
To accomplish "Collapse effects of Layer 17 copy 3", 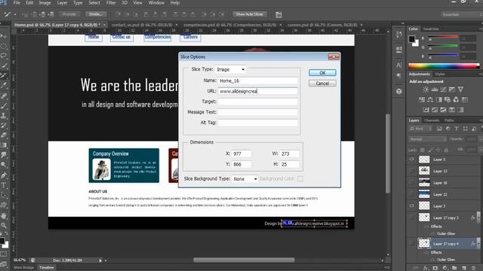I will coord(478,218).
